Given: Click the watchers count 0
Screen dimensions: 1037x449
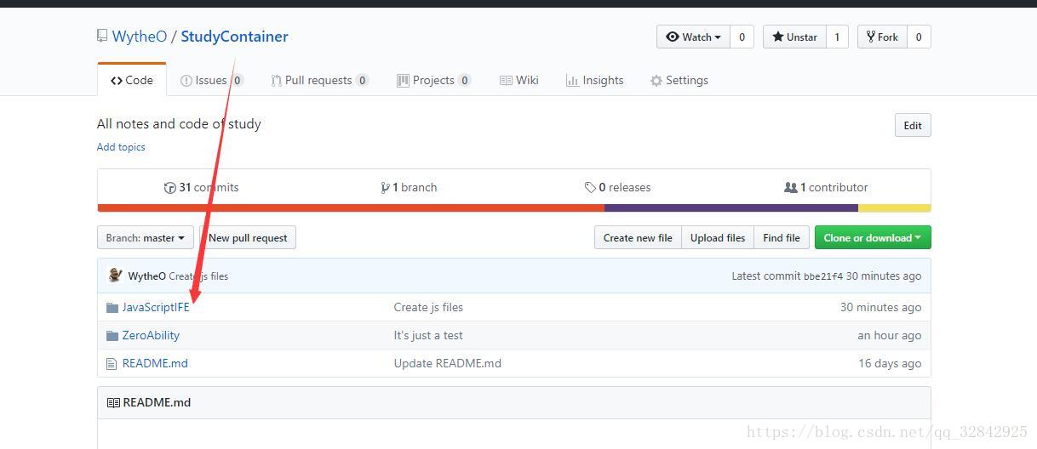Looking at the screenshot, I should tap(742, 37).
